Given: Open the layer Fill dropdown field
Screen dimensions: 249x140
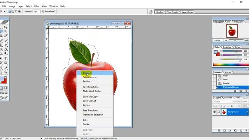Looking at the screenshot, I should [245, 106].
